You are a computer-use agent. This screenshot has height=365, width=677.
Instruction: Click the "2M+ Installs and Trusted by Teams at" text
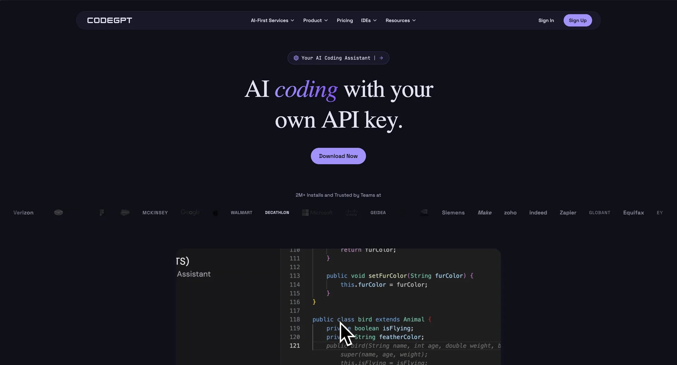click(338, 195)
